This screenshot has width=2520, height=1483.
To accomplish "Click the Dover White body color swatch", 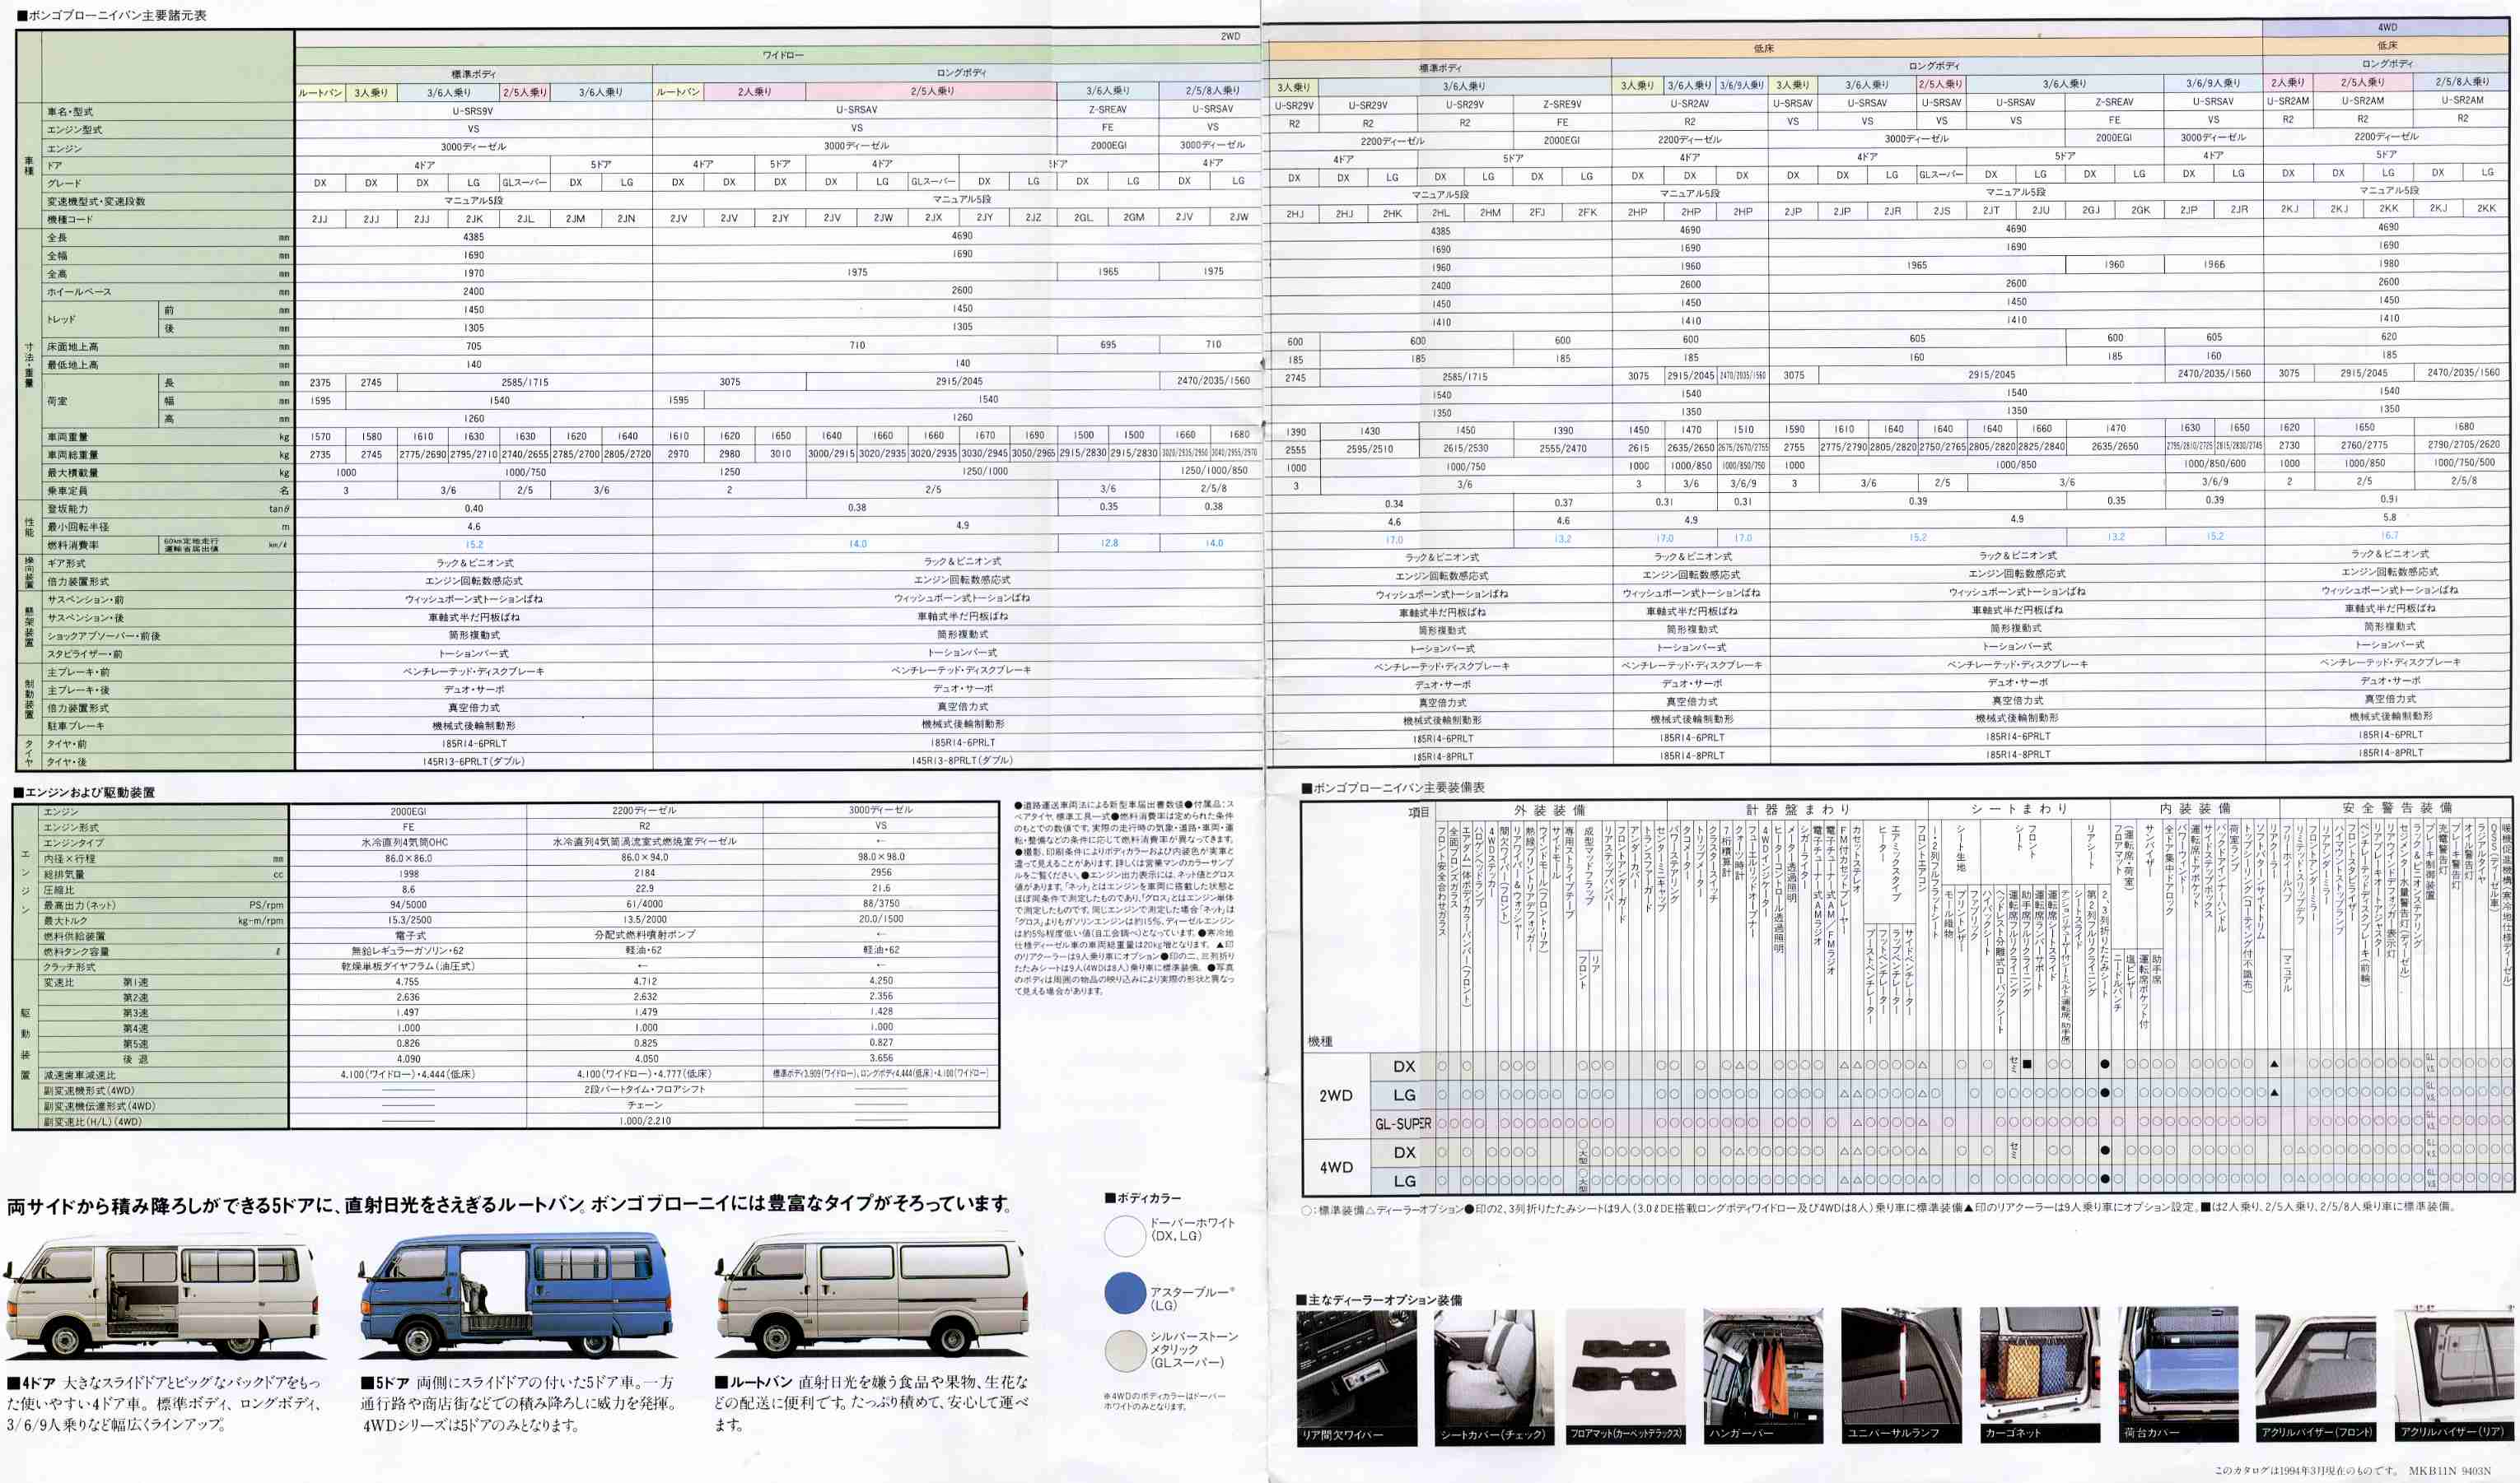I will (x=1124, y=1235).
